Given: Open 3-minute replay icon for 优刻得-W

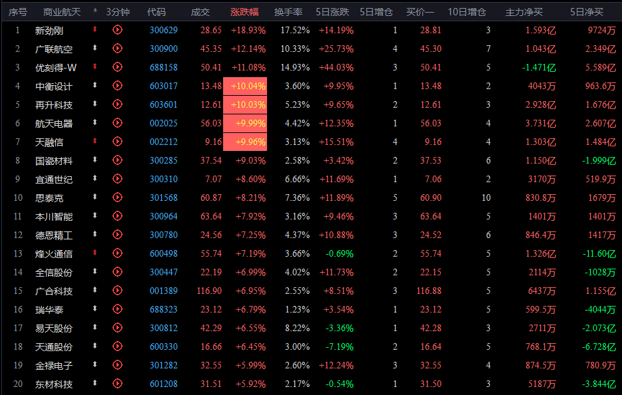Looking at the screenshot, I should coord(118,67).
